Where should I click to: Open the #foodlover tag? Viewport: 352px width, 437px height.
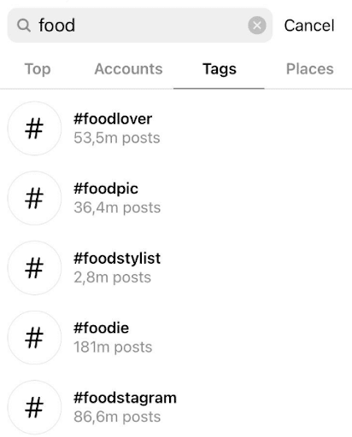click(x=176, y=128)
